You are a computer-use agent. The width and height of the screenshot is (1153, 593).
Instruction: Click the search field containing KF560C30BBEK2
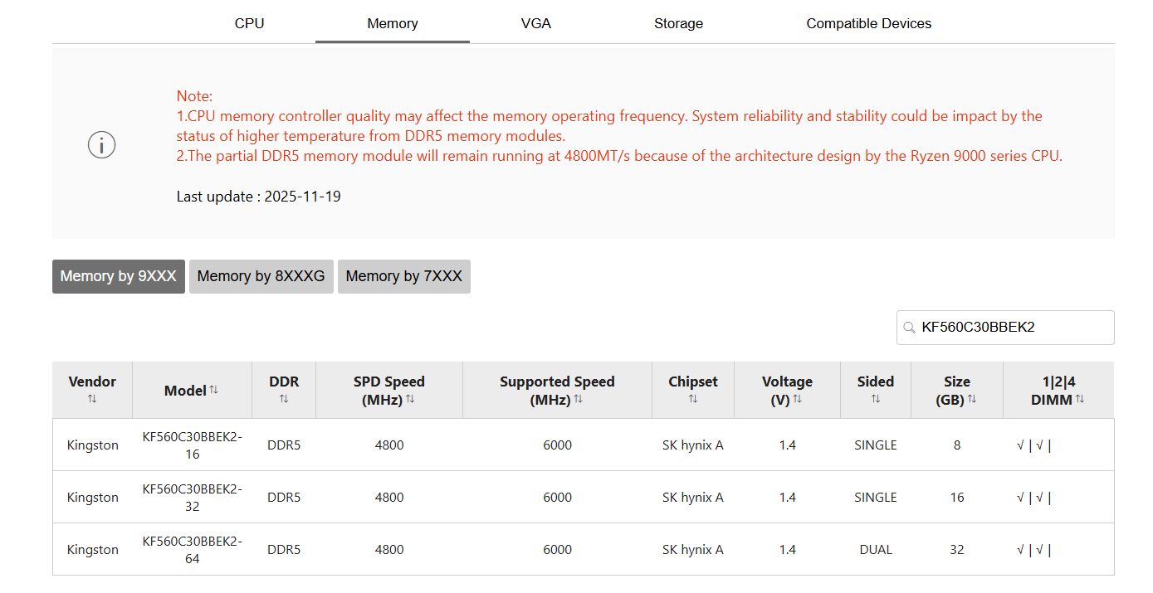click(1005, 328)
